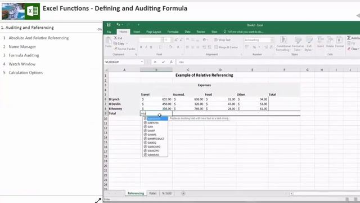Open the Formula Auditing lesson link
360x203 pixels.
(24, 55)
